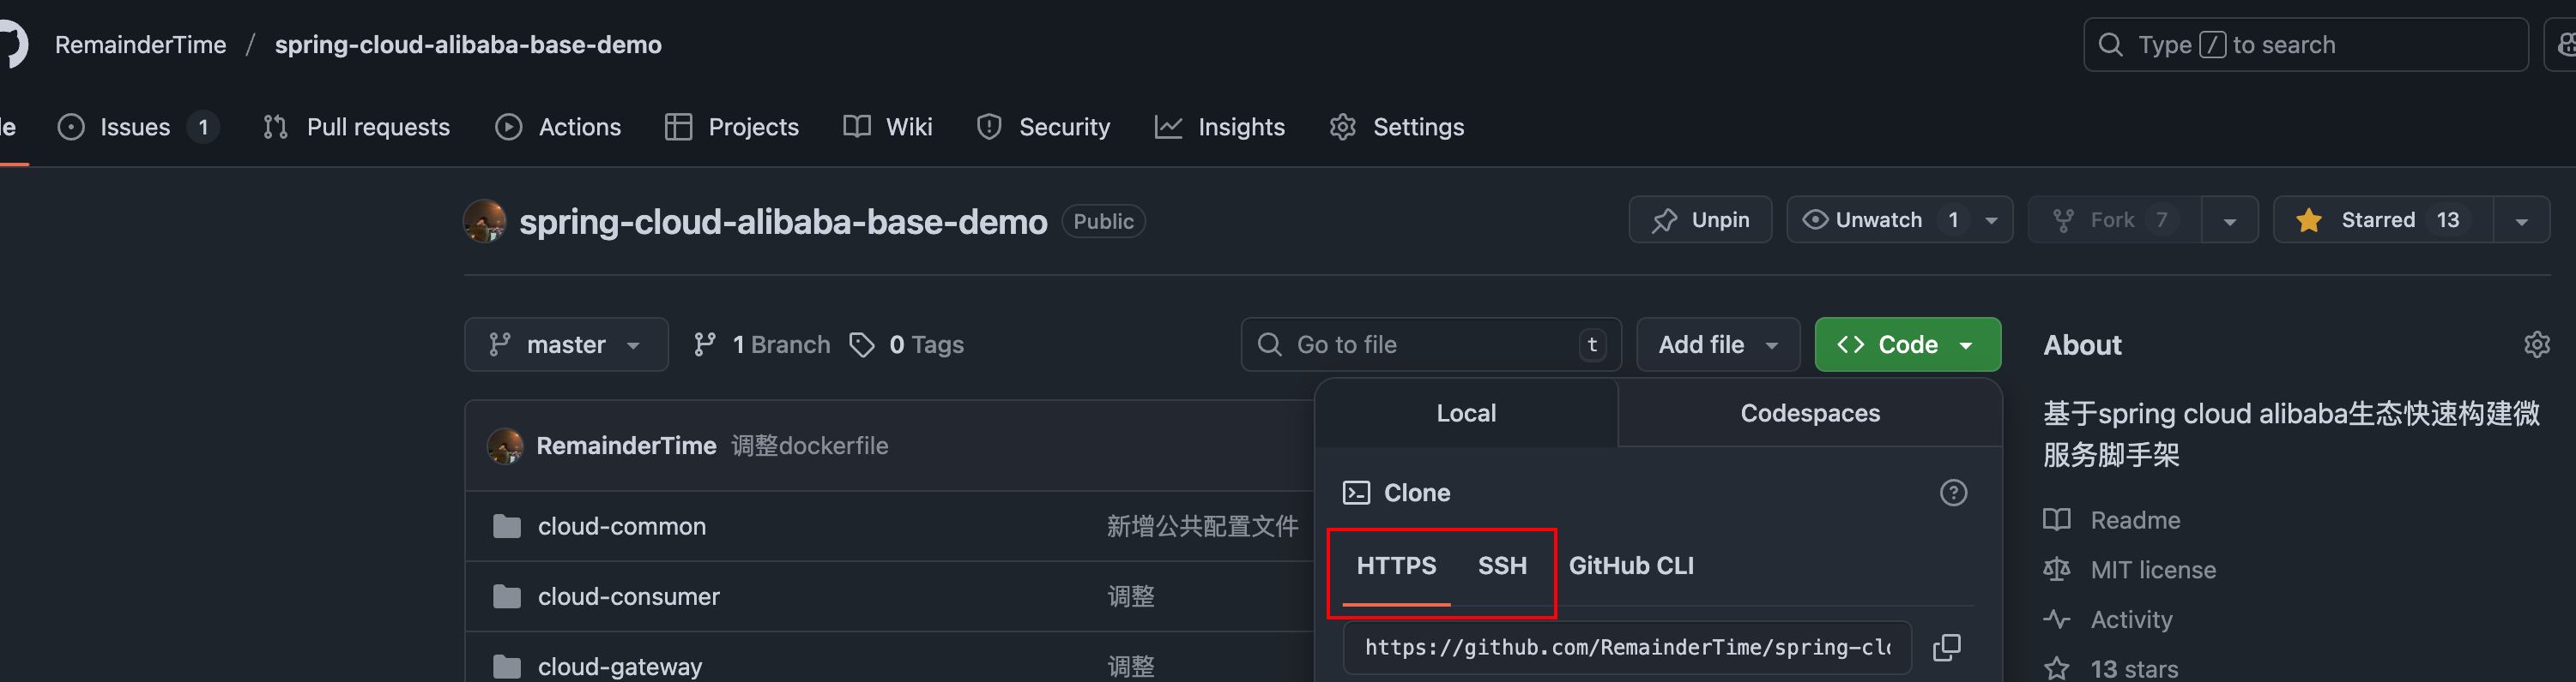This screenshot has width=2576, height=682.
Task: Click the star icon in Starred button
Action: point(2309,219)
